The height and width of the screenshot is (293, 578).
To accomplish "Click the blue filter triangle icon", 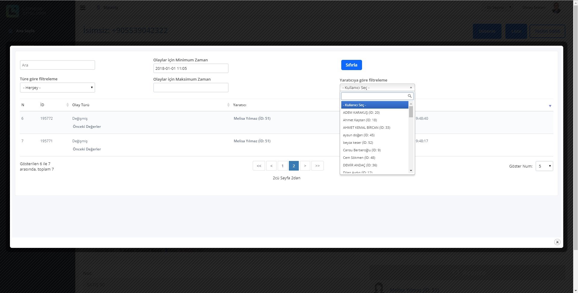I will point(550,106).
